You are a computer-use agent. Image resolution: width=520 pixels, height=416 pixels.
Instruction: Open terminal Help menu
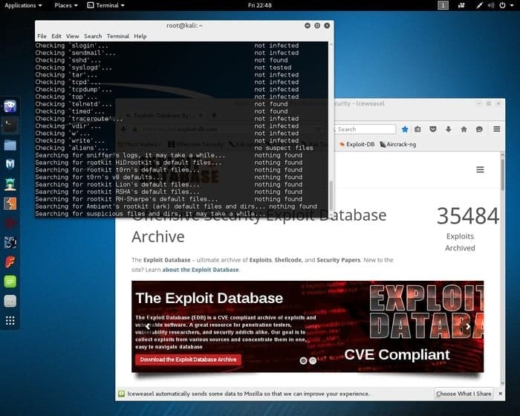click(x=140, y=36)
